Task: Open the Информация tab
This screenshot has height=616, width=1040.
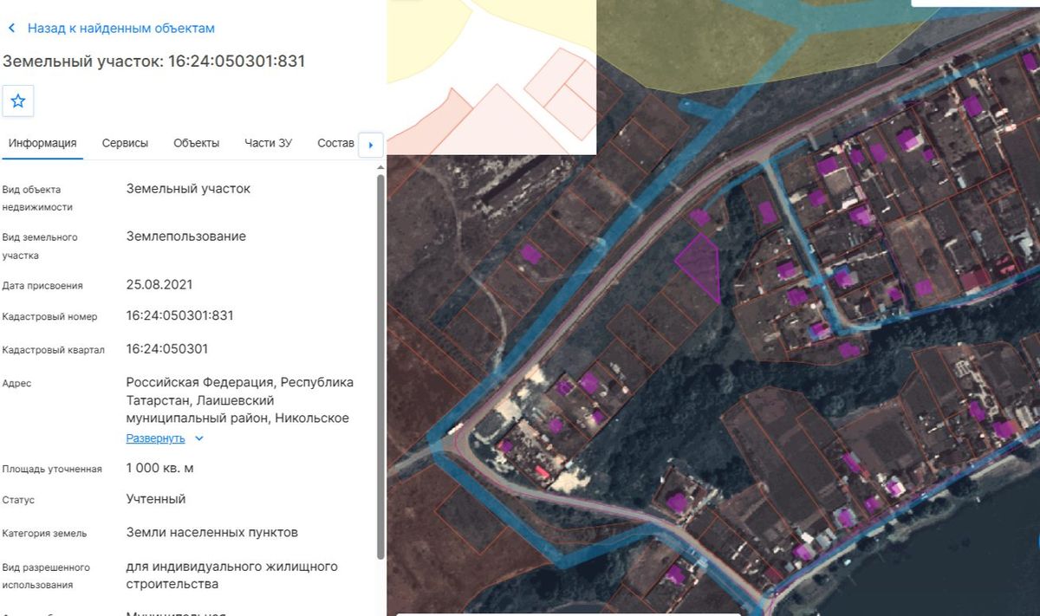Action: pyautogui.click(x=42, y=144)
